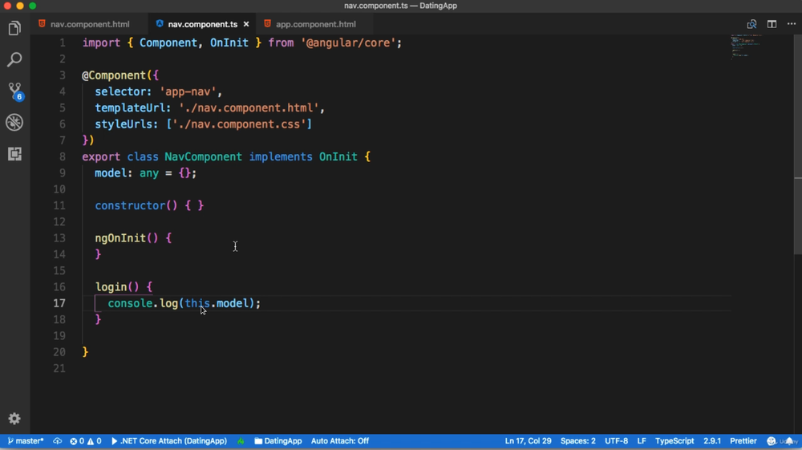Click on 'implements' keyword
Image resolution: width=802 pixels, height=450 pixels.
pos(281,156)
